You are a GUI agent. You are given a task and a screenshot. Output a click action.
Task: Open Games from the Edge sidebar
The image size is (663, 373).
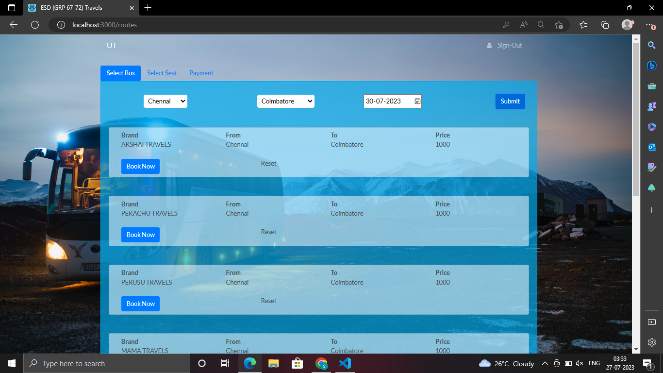click(x=651, y=106)
